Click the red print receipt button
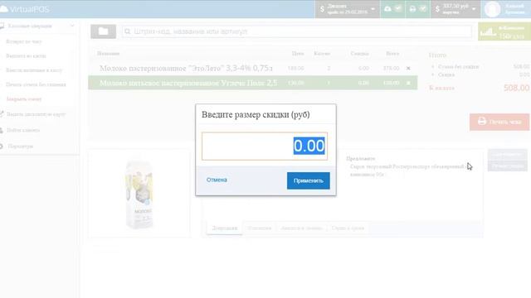The image size is (531, 298). tap(499, 122)
